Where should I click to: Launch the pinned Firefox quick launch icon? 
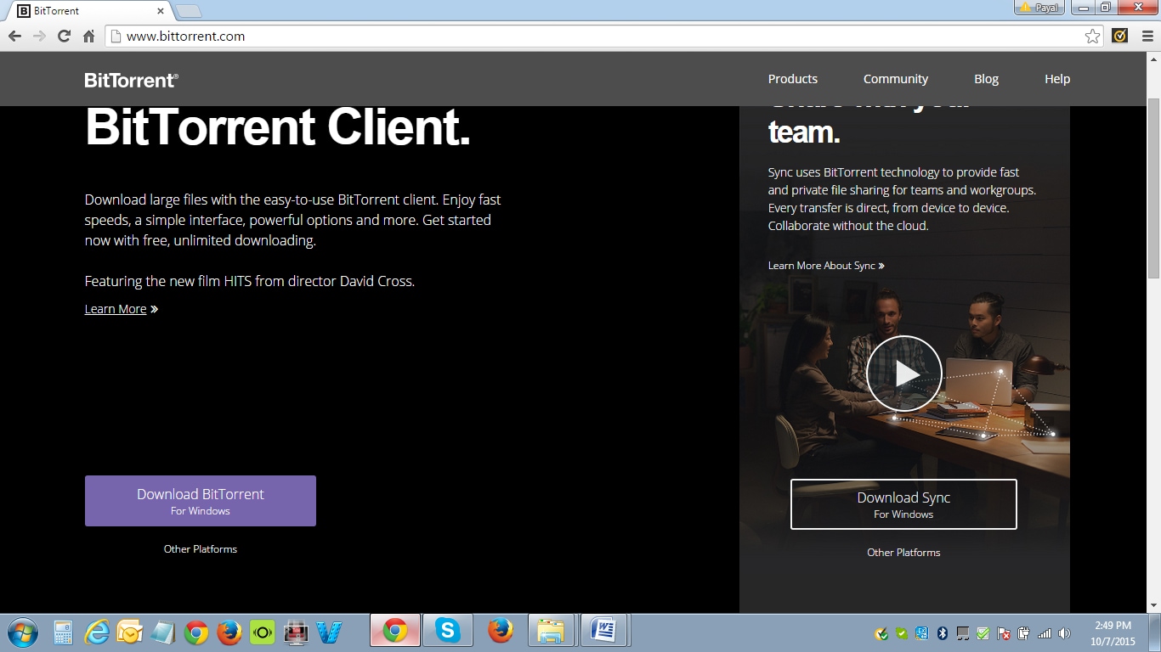tap(229, 632)
